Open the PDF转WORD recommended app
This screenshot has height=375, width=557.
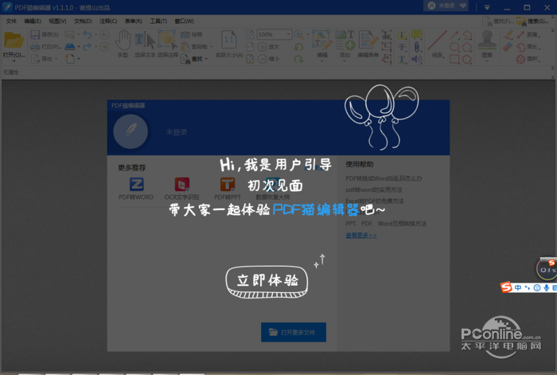click(136, 189)
